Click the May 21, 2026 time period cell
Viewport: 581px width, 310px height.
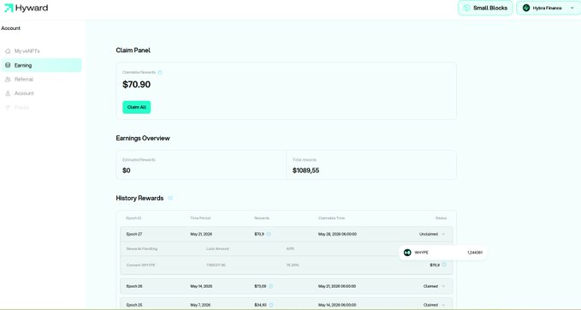click(201, 235)
